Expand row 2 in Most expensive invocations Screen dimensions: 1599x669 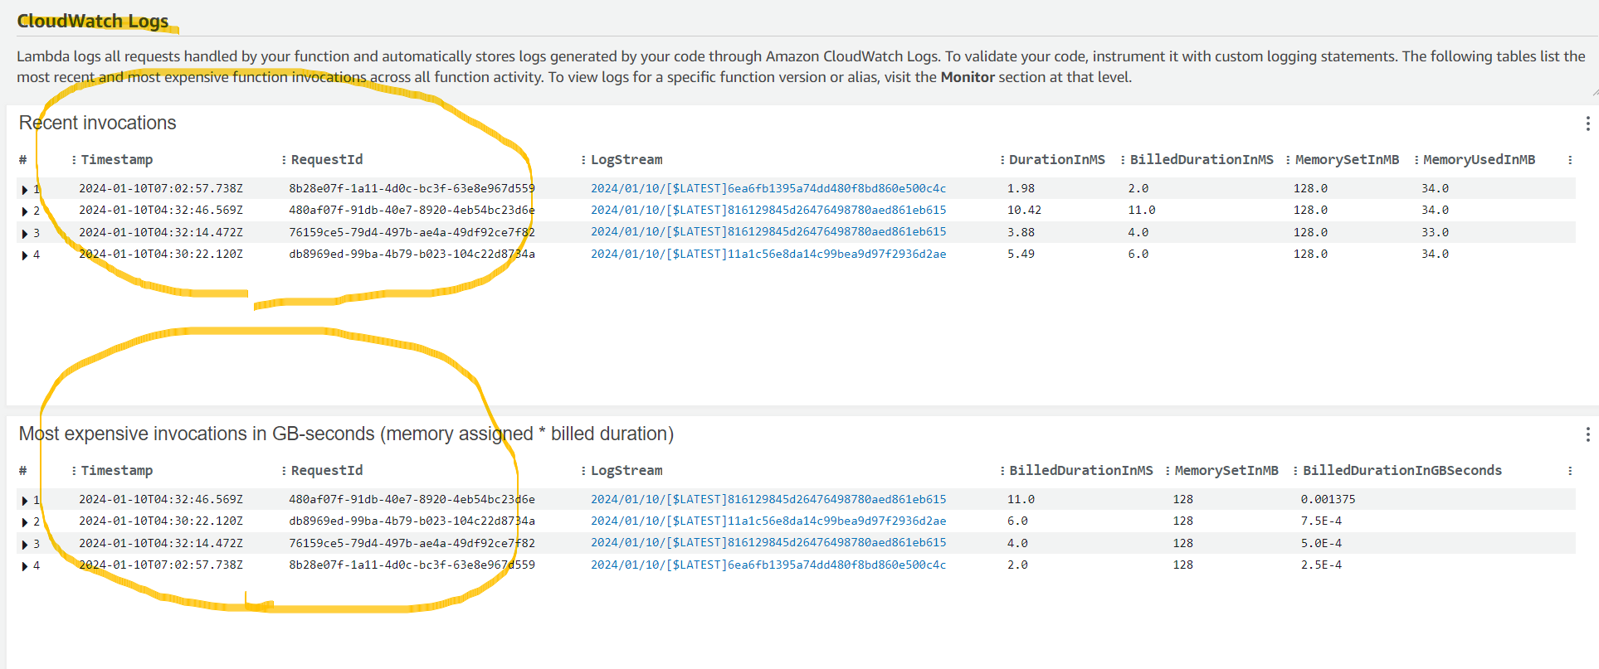pyautogui.click(x=24, y=522)
